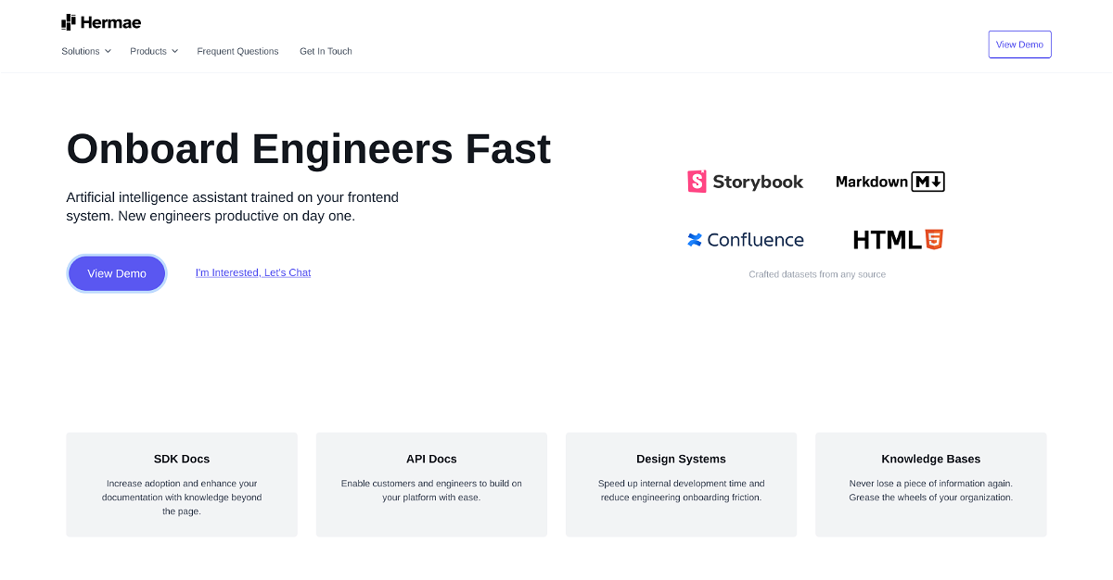This screenshot has height=580, width=1113.
Task: Go to Frequent Questions page
Action: (x=237, y=52)
